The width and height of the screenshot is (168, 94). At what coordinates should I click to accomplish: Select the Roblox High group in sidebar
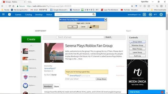tap(30, 77)
